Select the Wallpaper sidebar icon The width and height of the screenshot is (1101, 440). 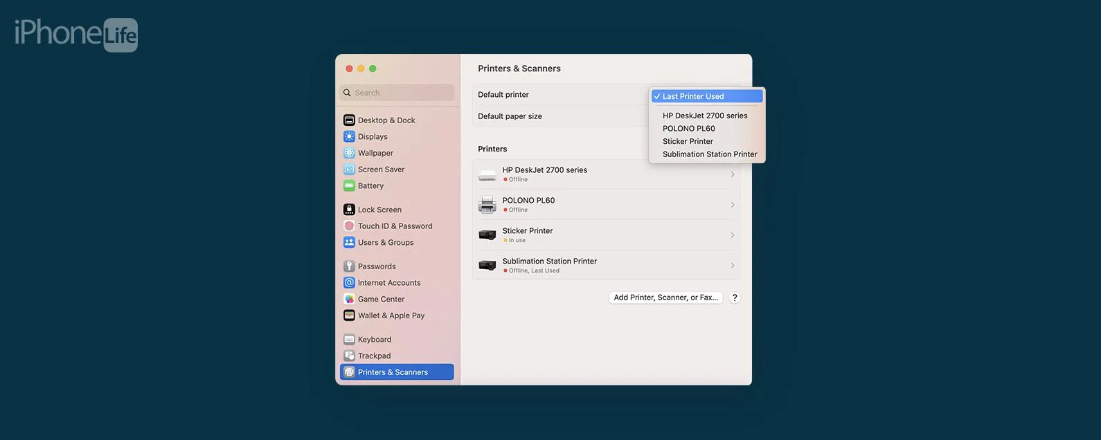(350, 153)
